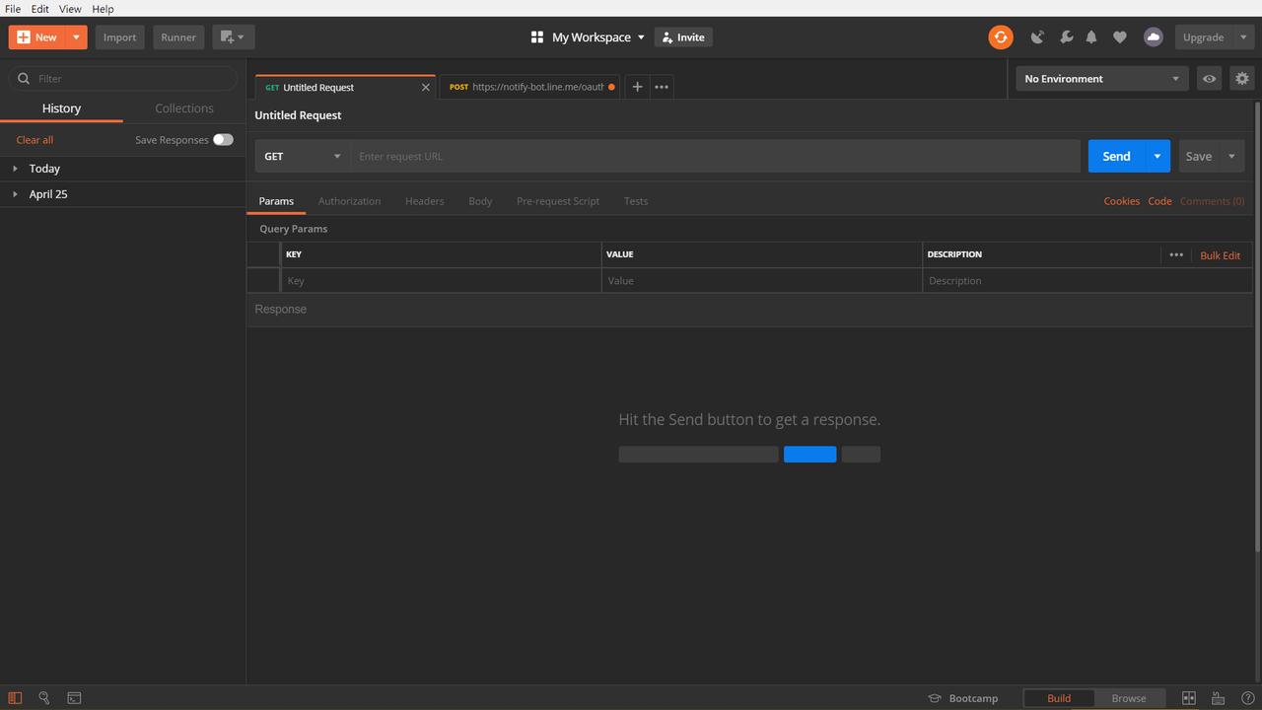Viewport: 1262px width, 710px height.
Task: Click the Upgrade button
Action: click(1204, 37)
